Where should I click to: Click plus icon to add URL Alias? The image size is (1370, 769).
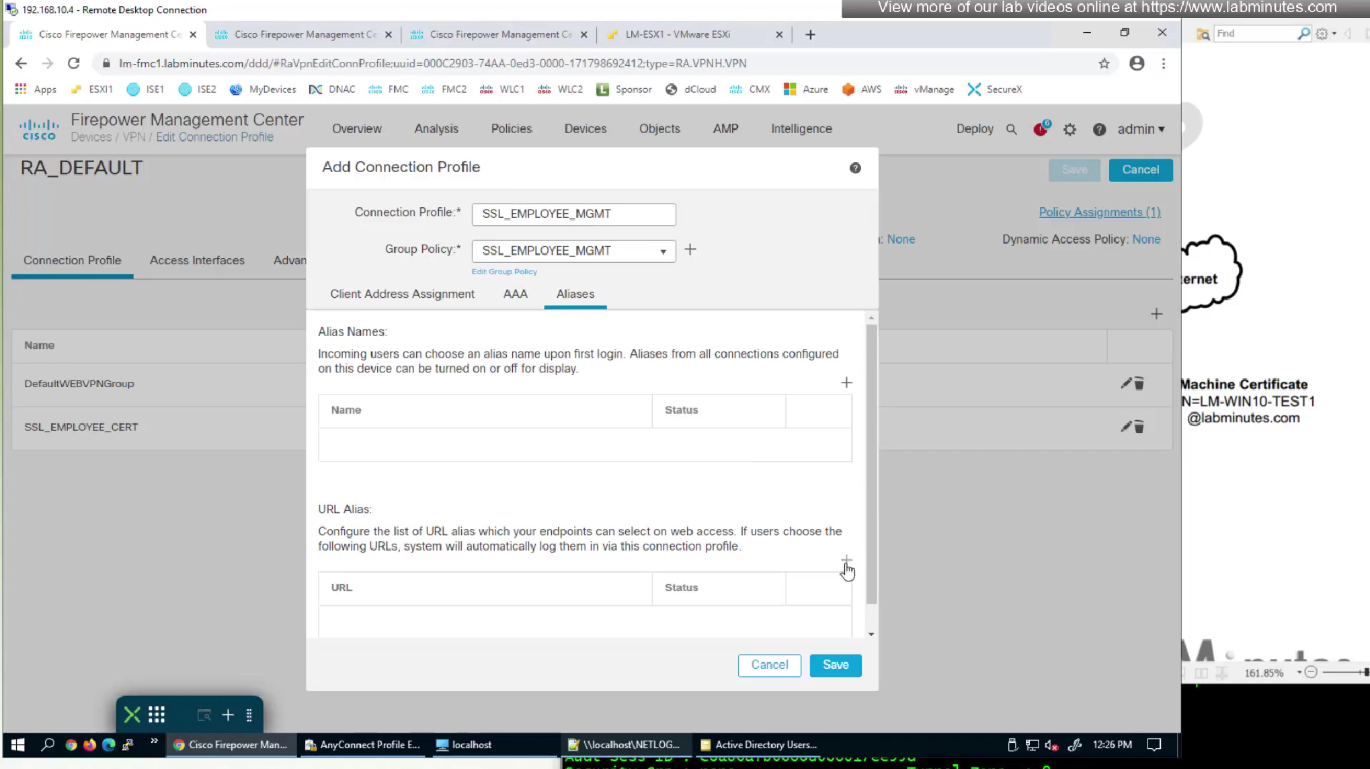(x=846, y=560)
